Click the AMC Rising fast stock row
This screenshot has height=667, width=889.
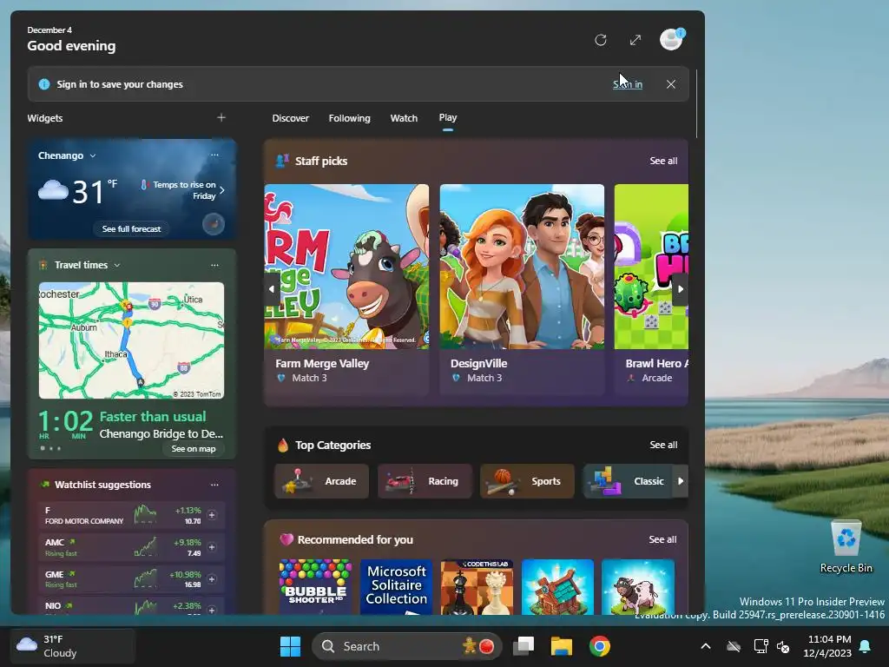click(x=132, y=547)
